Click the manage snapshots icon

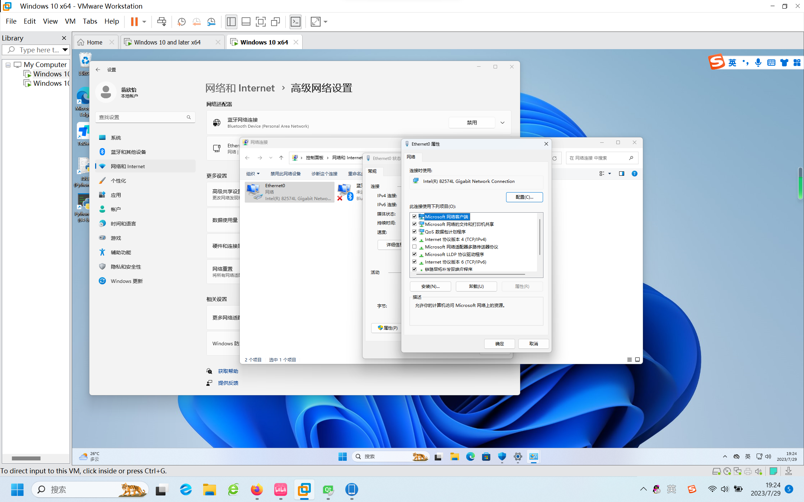click(x=211, y=22)
